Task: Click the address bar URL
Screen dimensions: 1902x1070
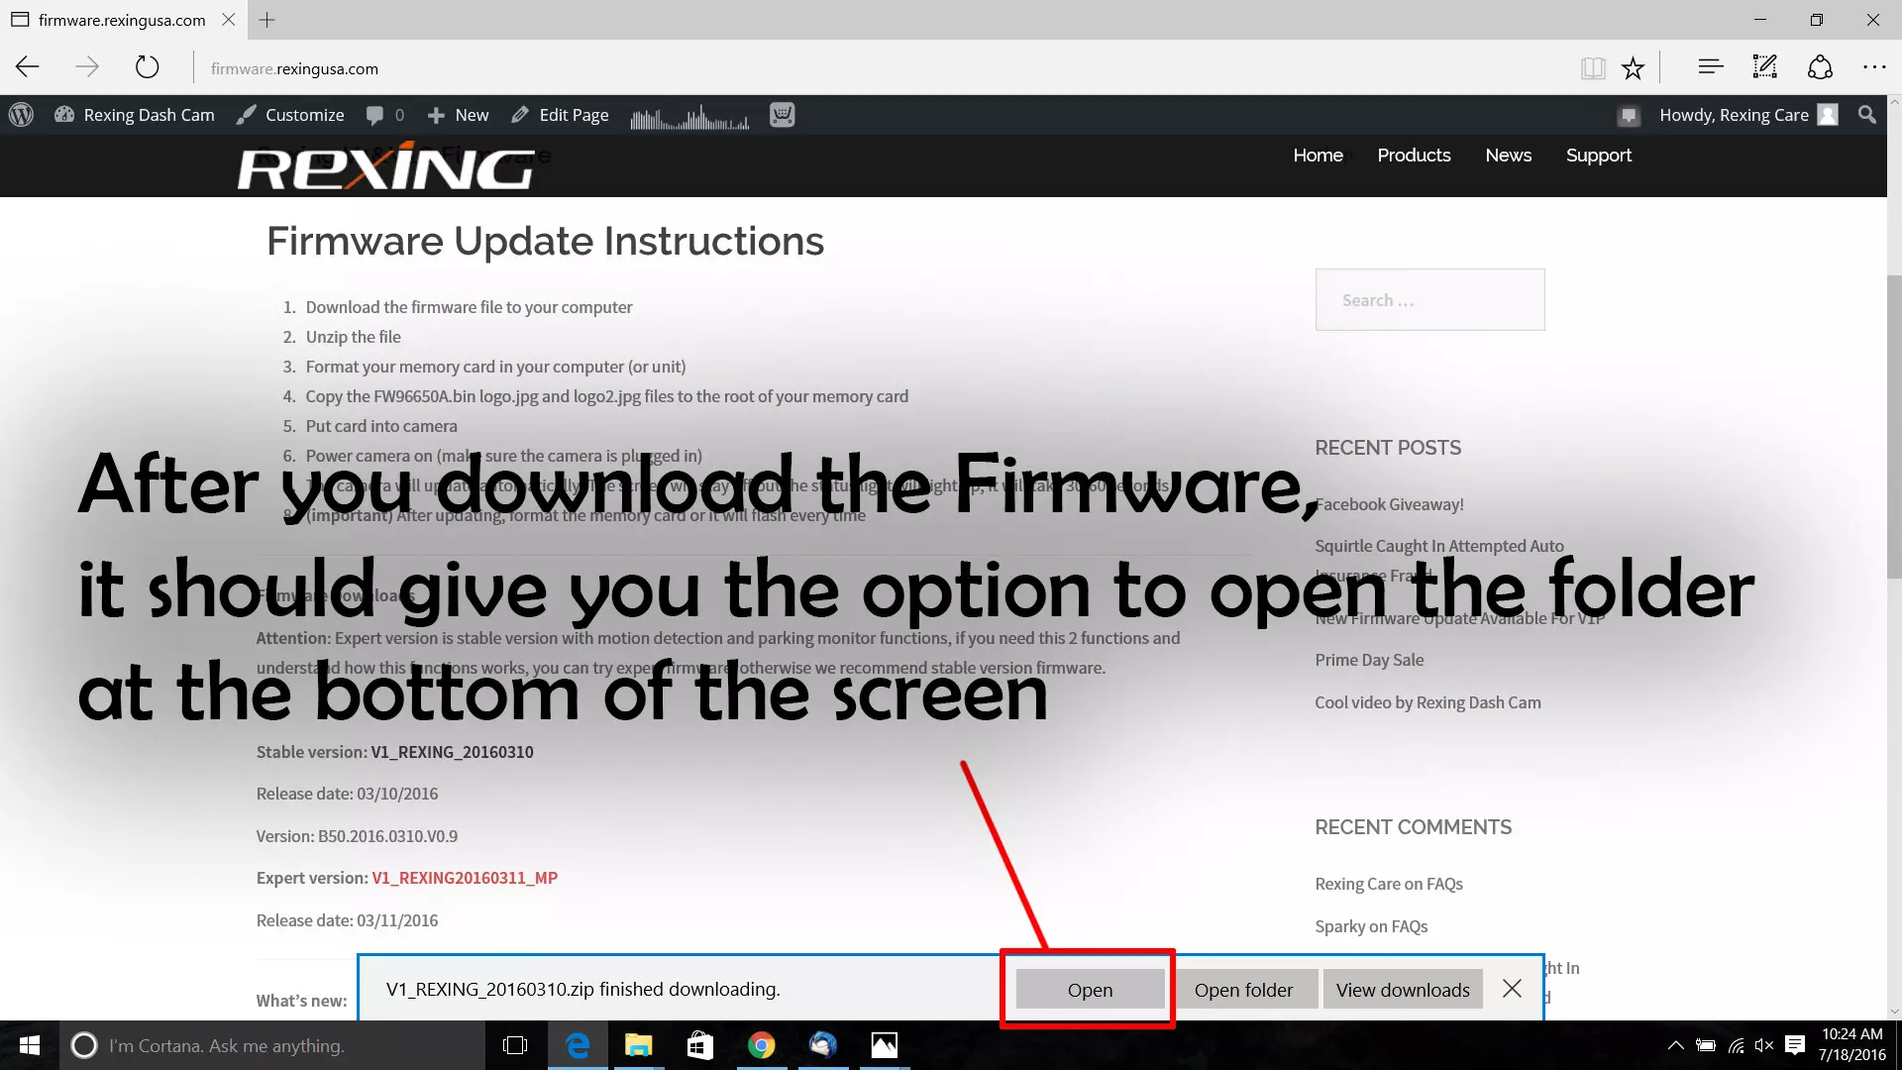Action: 294,68
